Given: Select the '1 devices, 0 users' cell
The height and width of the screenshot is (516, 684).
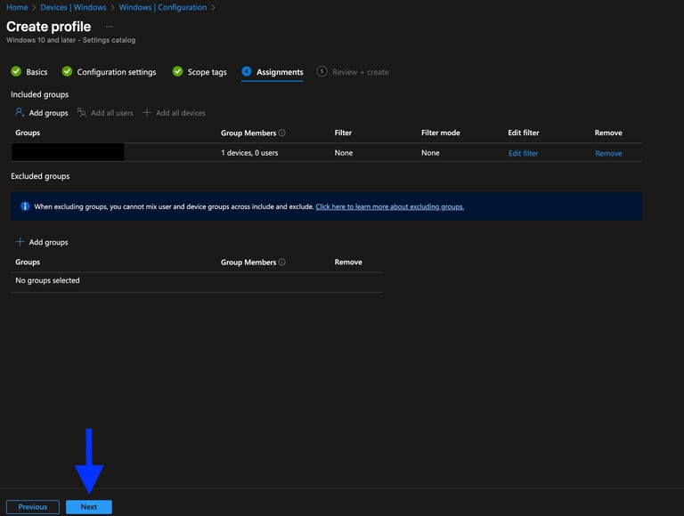Looking at the screenshot, I should pyautogui.click(x=249, y=153).
